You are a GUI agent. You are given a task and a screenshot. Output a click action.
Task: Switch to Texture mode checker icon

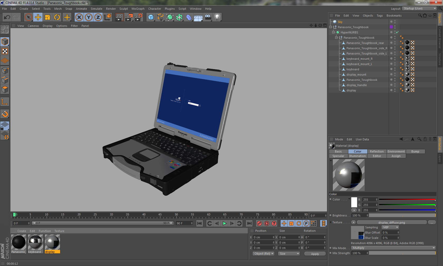pos(5,51)
